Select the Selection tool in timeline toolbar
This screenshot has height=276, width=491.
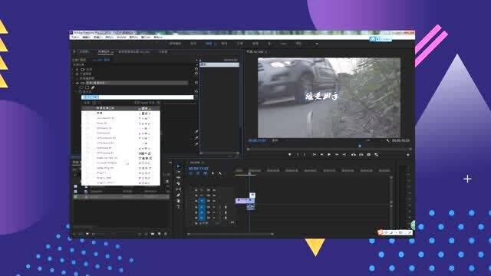click(179, 166)
